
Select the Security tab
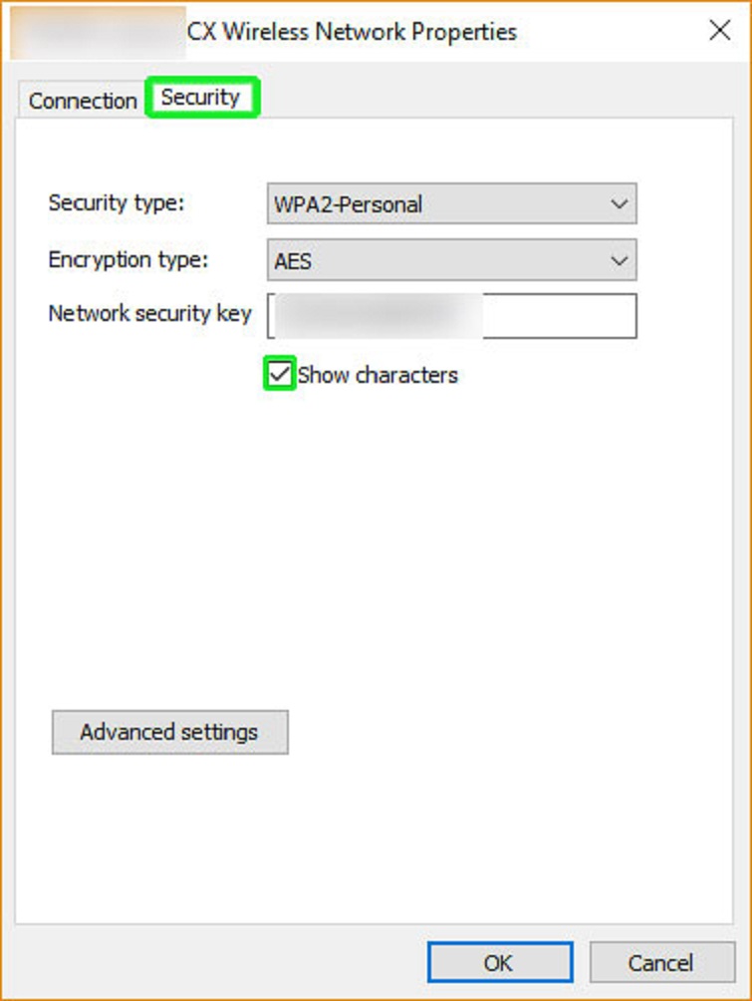click(x=201, y=98)
